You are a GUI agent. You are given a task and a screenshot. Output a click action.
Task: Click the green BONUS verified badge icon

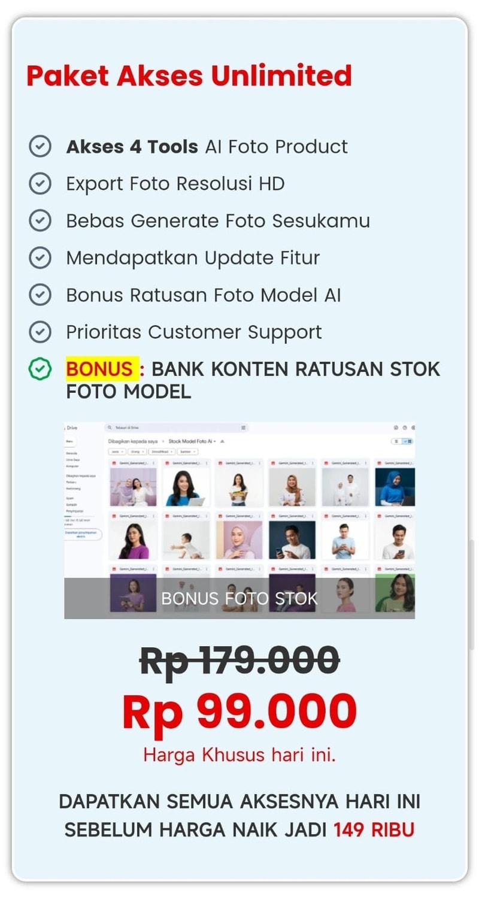(x=40, y=369)
